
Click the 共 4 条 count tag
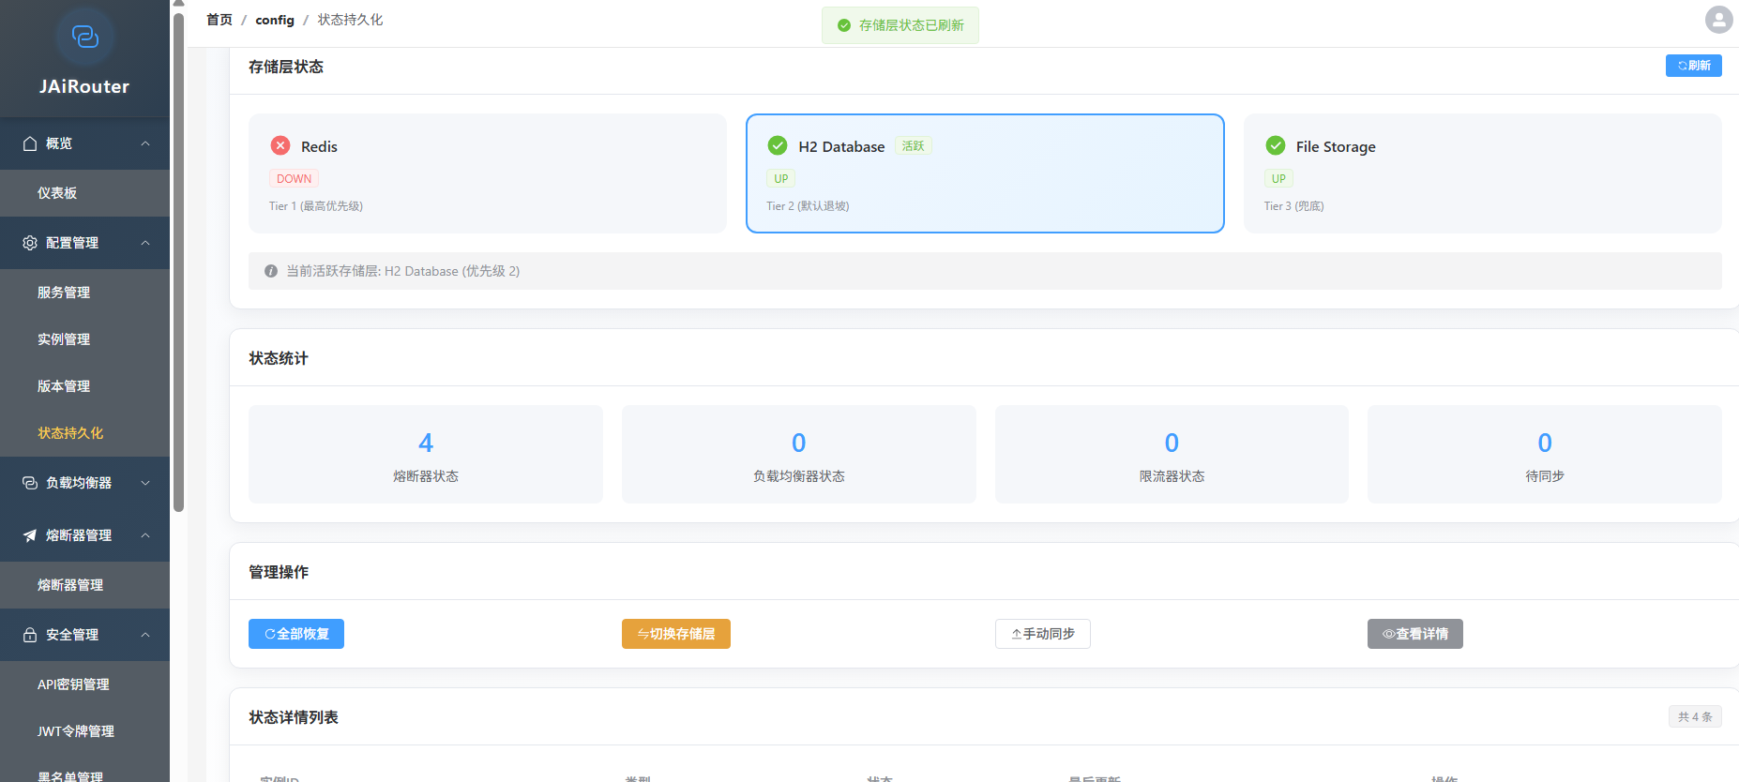(x=1695, y=716)
